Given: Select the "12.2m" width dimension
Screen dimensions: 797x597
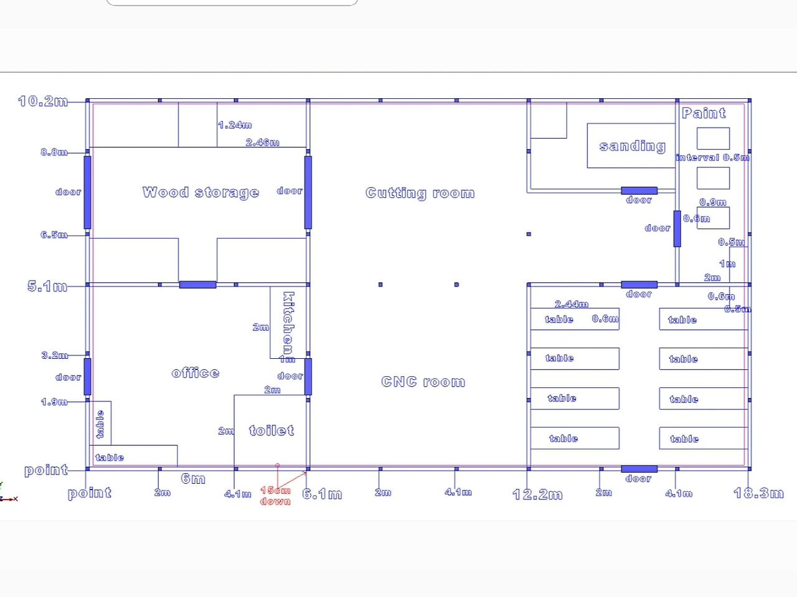Looking at the screenshot, I should point(537,495).
